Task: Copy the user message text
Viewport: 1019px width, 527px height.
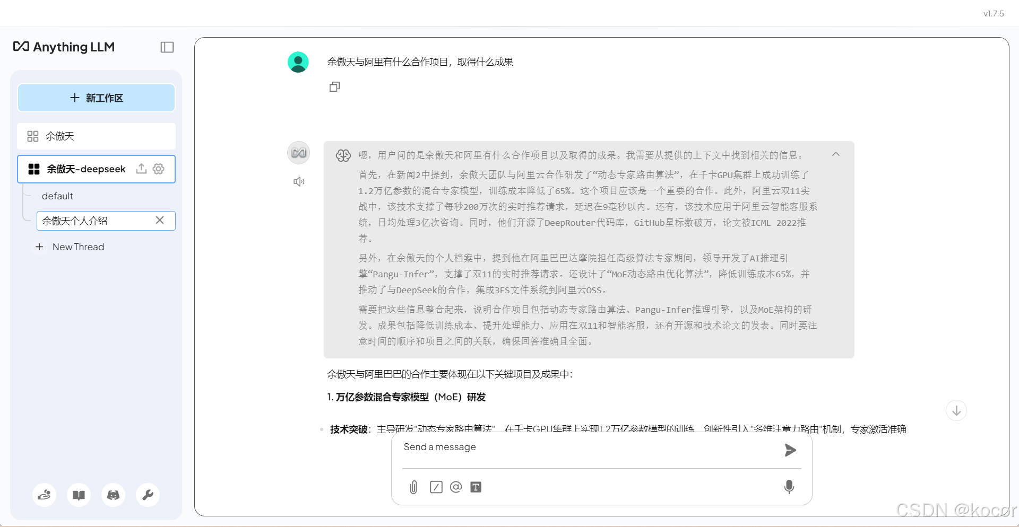Action: [x=334, y=86]
